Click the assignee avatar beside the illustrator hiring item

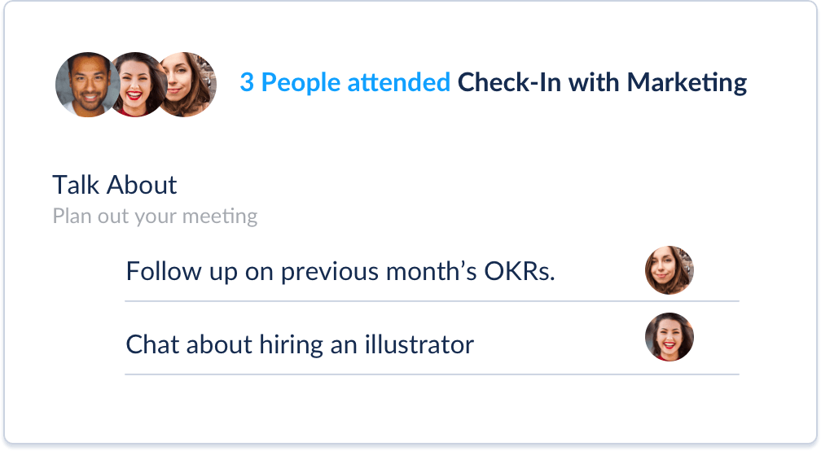[x=670, y=337]
